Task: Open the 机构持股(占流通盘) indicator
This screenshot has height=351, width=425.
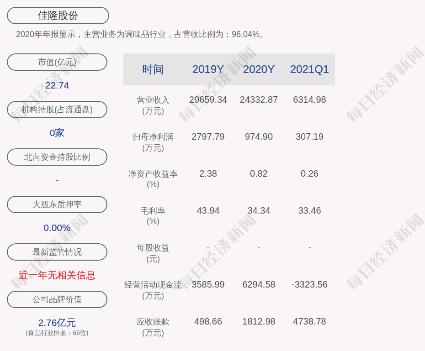Action: click(x=57, y=110)
